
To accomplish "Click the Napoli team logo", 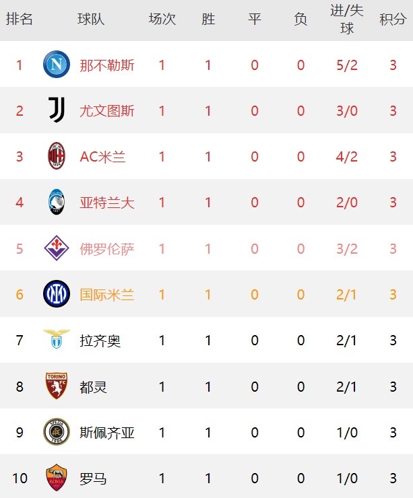I will coord(56,65).
